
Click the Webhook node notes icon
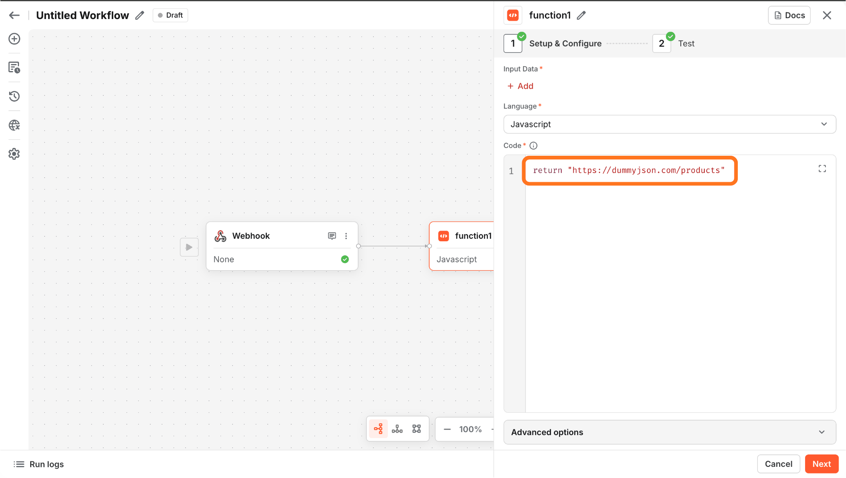tap(332, 236)
